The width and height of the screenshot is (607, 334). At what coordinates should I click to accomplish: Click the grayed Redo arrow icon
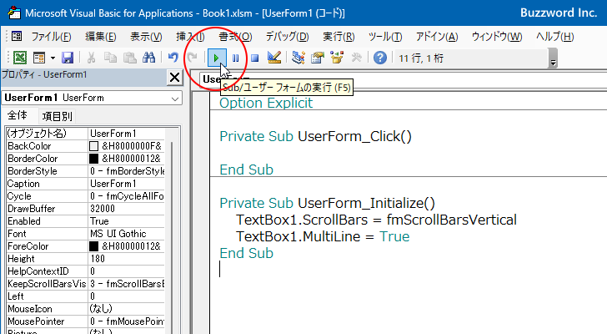click(192, 58)
